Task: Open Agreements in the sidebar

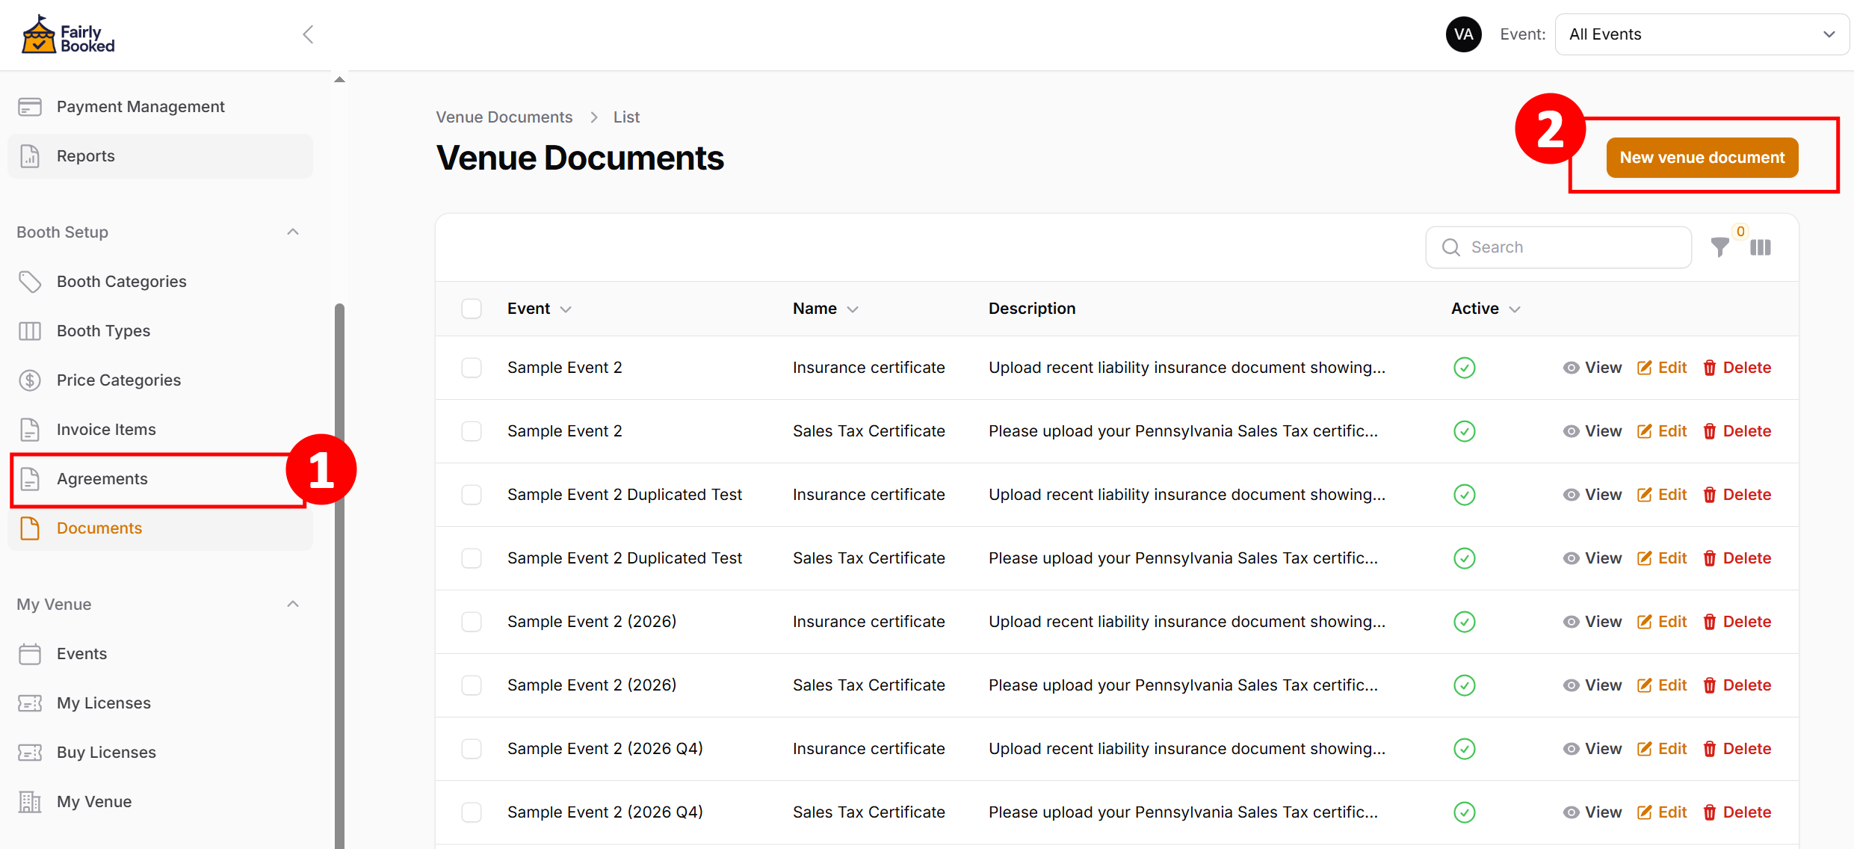Action: click(x=102, y=479)
